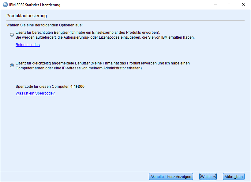Cancel licensing with the Abbrechen button
Viewport: 251px width, 182px height.
(233, 176)
